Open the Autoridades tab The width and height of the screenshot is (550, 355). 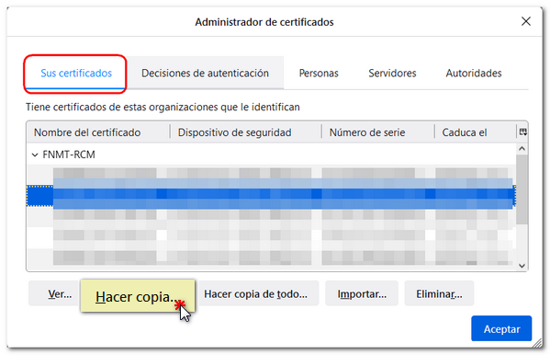point(474,73)
